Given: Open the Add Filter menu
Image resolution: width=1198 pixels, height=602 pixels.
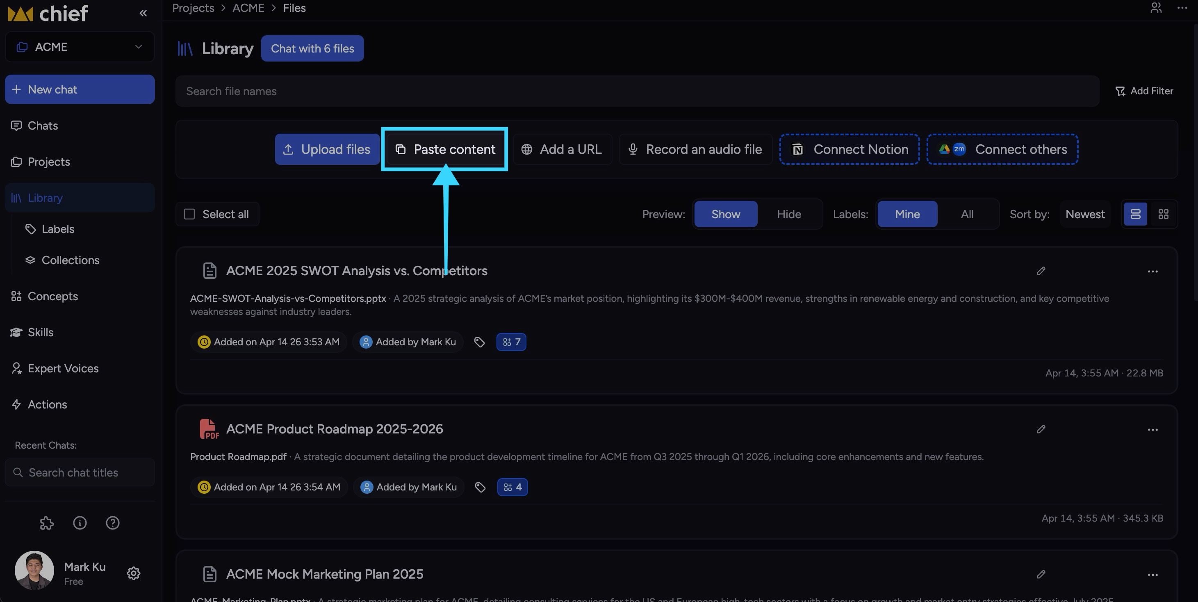Looking at the screenshot, I should coord(1144,91).
